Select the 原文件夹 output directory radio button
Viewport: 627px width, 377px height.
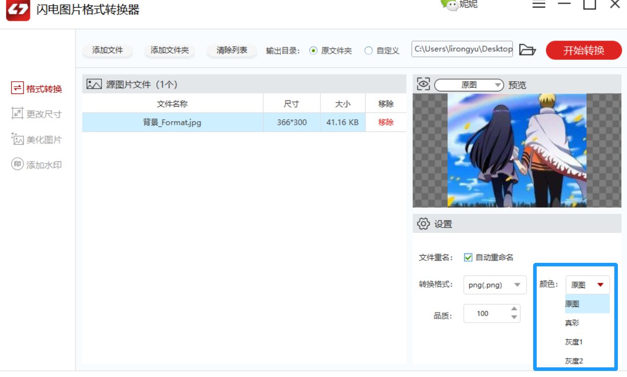pos(314,50)
